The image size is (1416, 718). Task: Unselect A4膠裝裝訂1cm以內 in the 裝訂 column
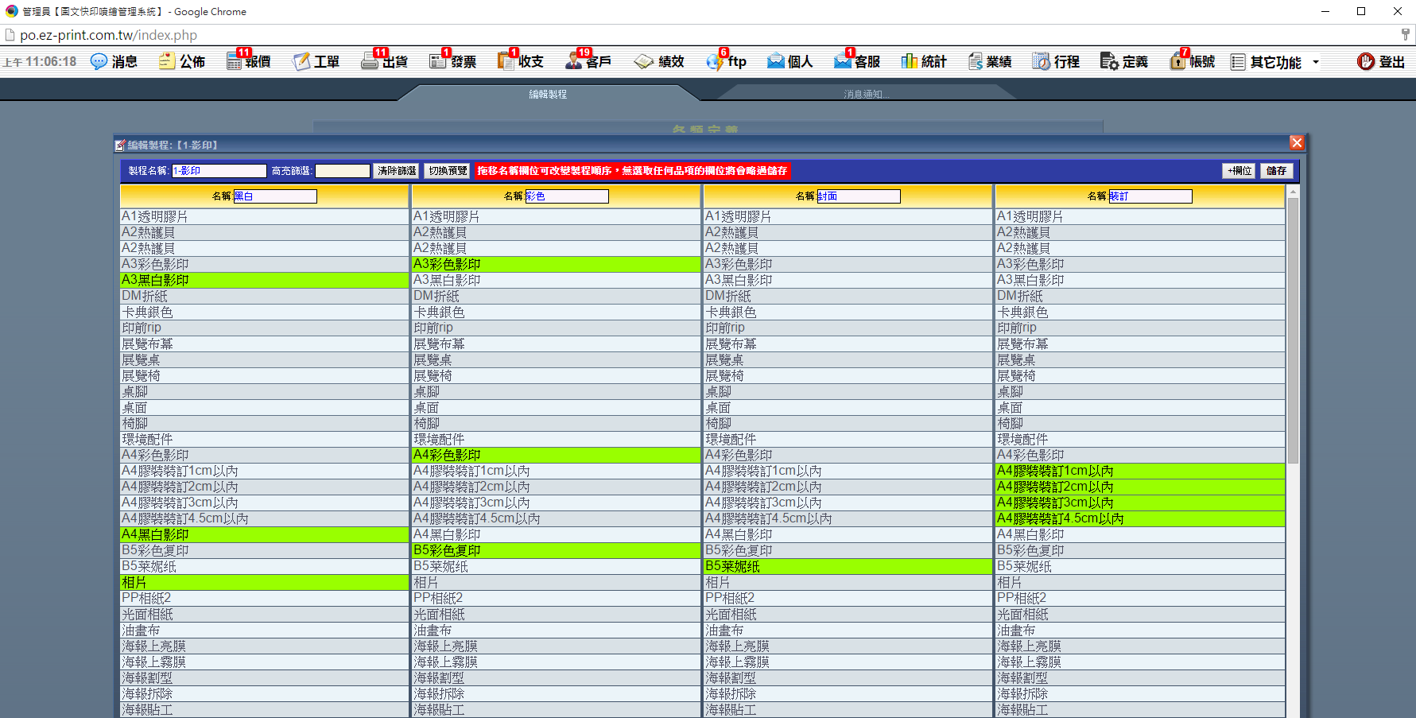1139,471
